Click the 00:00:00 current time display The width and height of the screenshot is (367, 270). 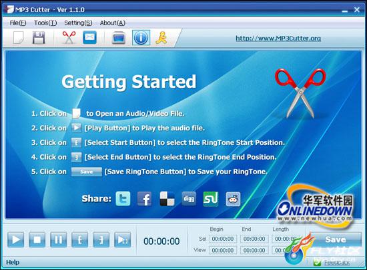tap(161, 241)
